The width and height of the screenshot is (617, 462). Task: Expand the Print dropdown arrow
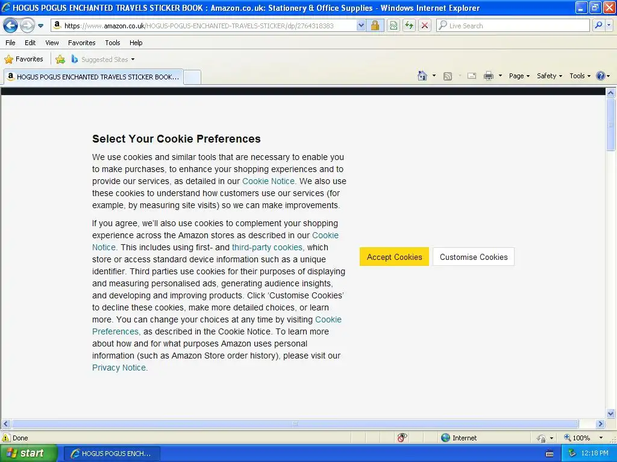coord(500,76)
